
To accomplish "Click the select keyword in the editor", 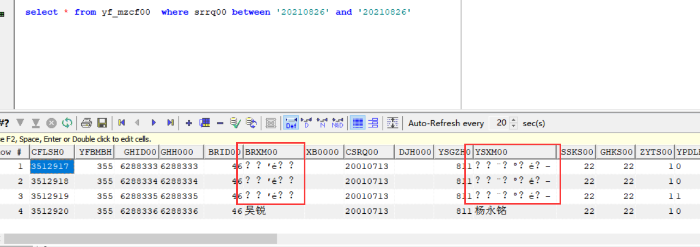I will pyautogui.click(x=41, y=12).
